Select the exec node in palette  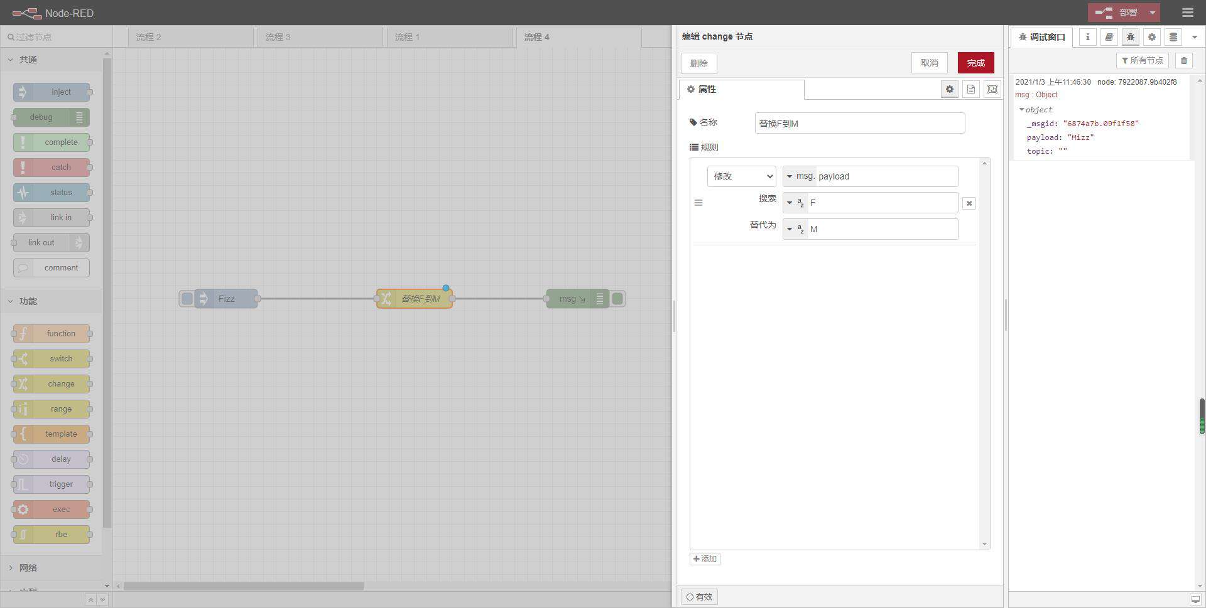coord(52,509)
